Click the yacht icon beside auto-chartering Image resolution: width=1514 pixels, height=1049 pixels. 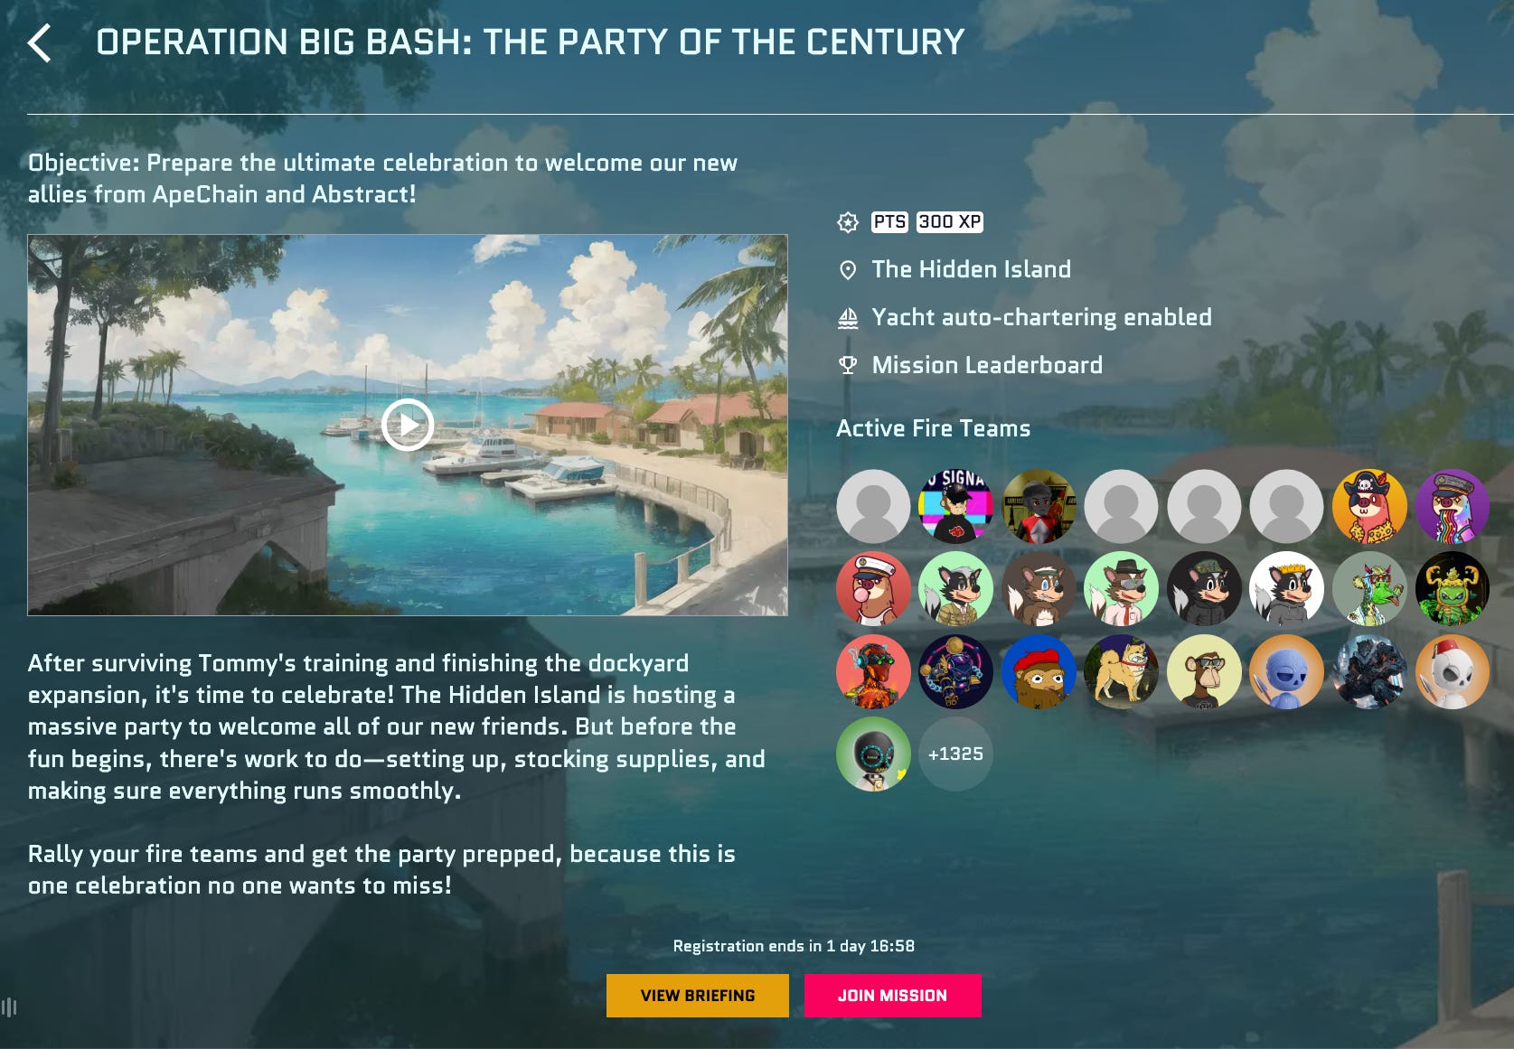tap(848, 318)
